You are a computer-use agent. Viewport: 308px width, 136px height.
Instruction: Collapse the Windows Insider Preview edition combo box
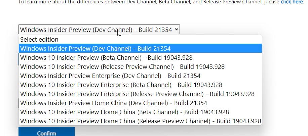[99, 30]
